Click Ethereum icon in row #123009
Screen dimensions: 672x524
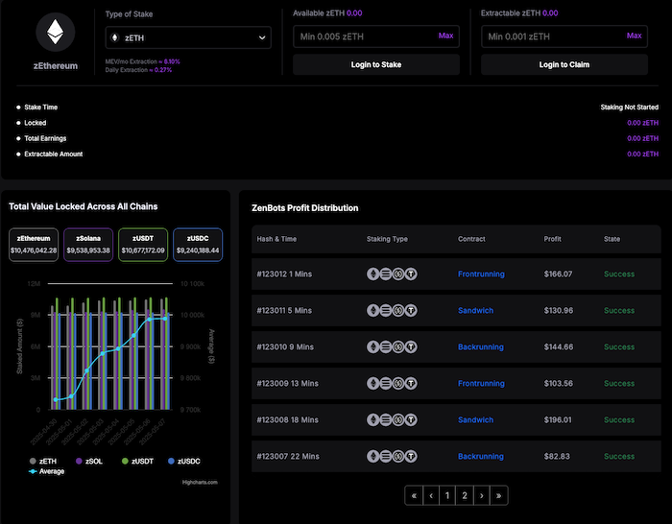[372, 383]
